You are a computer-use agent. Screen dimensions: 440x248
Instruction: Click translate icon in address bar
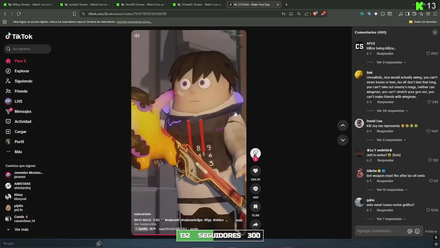pyautogui.click(x=299, y=14)
